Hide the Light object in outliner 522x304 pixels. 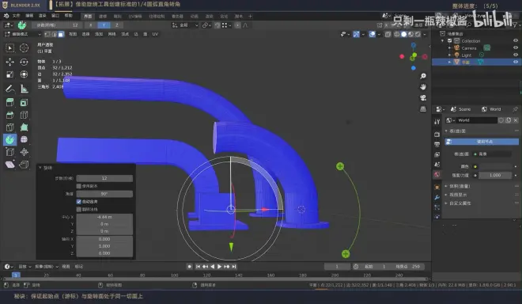point(516,55)
